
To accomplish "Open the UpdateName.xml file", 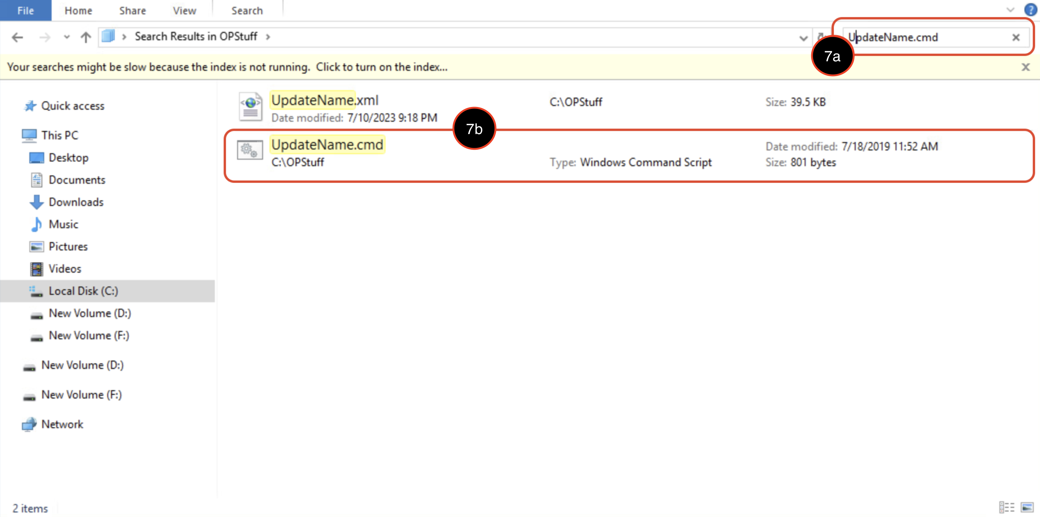I will pos(324,99).
